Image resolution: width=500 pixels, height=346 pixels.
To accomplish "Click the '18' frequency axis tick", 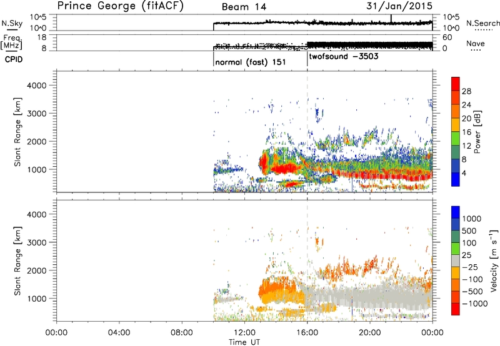I will tap(42, 37).
